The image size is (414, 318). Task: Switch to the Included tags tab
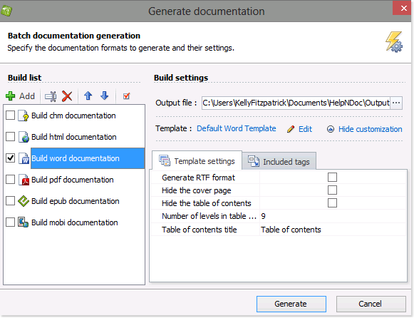click(279, 161)
